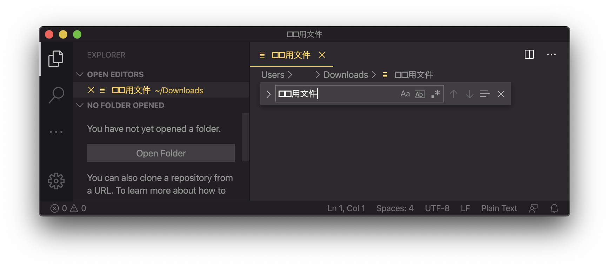Screen dimensions: 609x268
Task: Collapse the No Folder Opened section
Action: pos(80,105)
